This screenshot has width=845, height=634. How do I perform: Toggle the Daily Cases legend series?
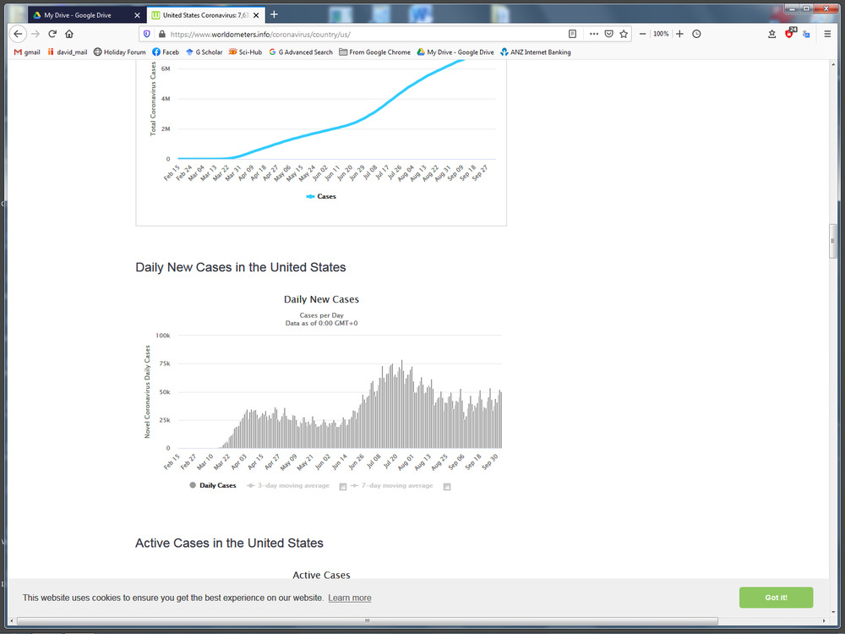(x=213, y=485)
